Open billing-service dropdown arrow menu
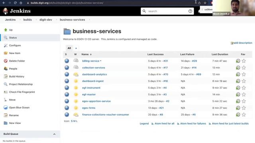The image size is (255, 143). point(101,61)
